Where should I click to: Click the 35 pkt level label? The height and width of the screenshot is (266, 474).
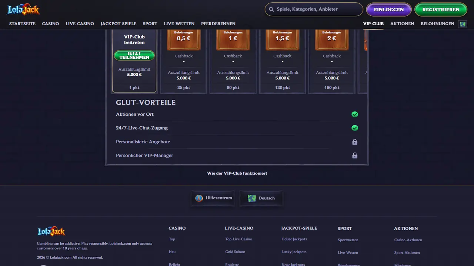pos(184,88)
